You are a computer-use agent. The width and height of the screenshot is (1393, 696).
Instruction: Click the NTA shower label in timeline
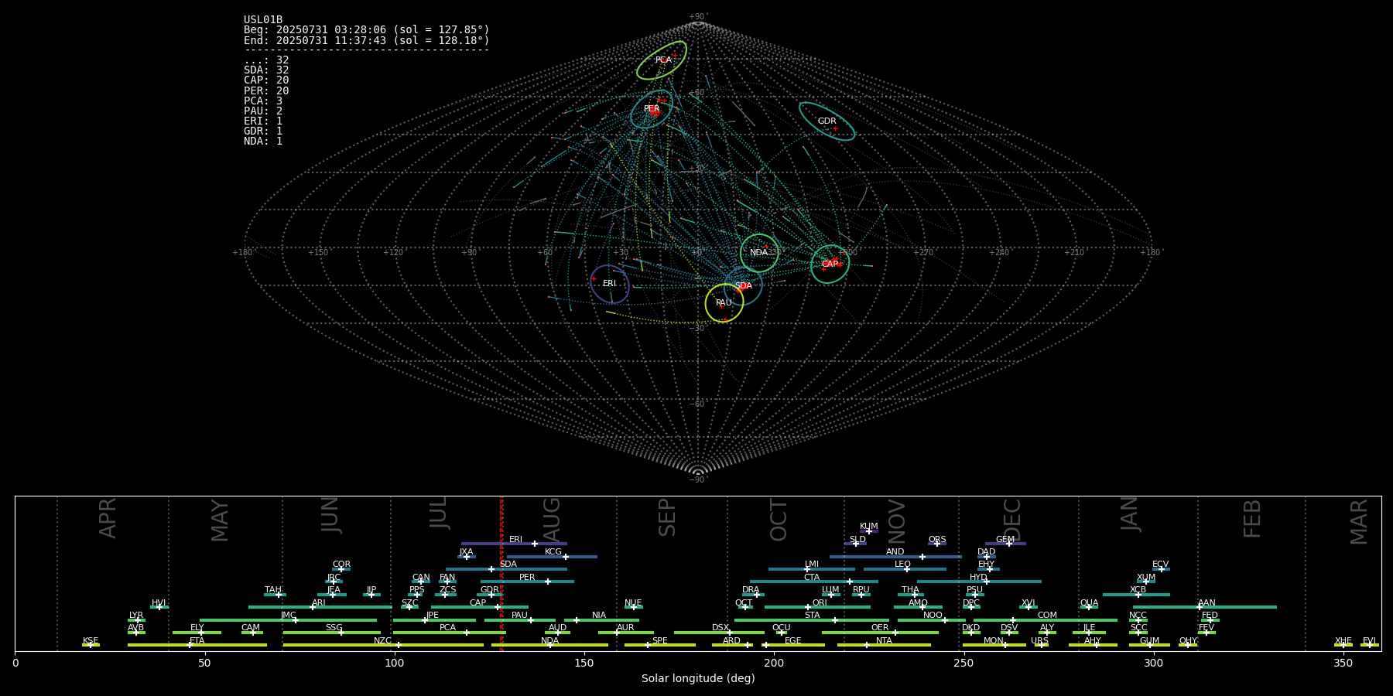click(x=884, y=641)
